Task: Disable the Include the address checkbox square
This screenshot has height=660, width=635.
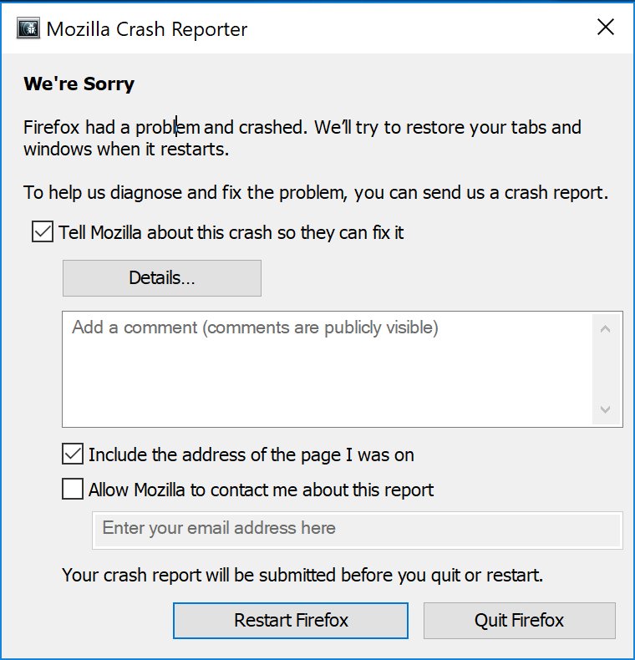Action: tap(73, 454)
